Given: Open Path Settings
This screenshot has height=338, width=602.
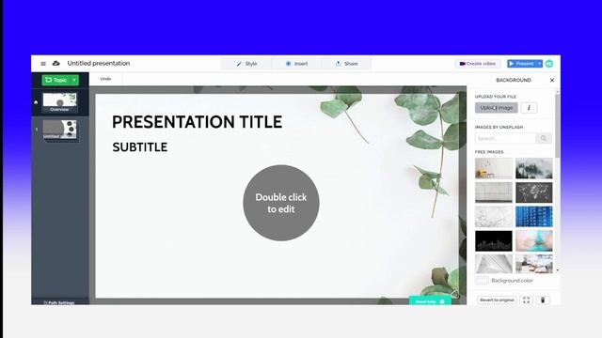Looking at the screenshot, I should tap(59, 302).
